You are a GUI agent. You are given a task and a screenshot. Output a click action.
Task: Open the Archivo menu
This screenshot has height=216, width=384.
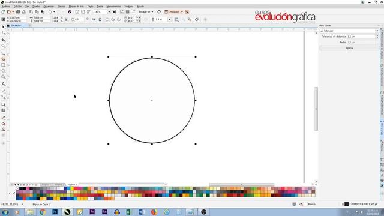pyautogui.click(x=6, y=7)
